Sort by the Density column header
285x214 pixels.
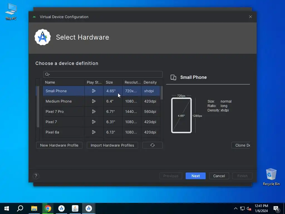[151, 82]
